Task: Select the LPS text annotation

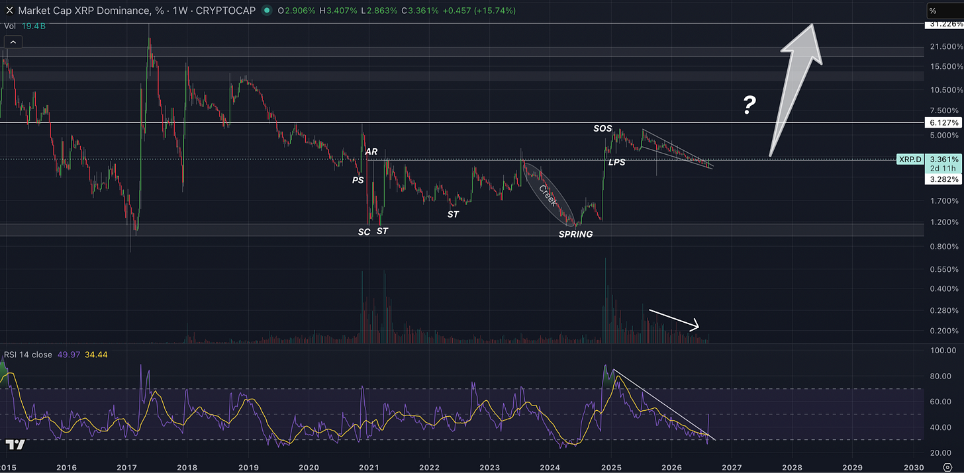Action: (x=617, y=162)
